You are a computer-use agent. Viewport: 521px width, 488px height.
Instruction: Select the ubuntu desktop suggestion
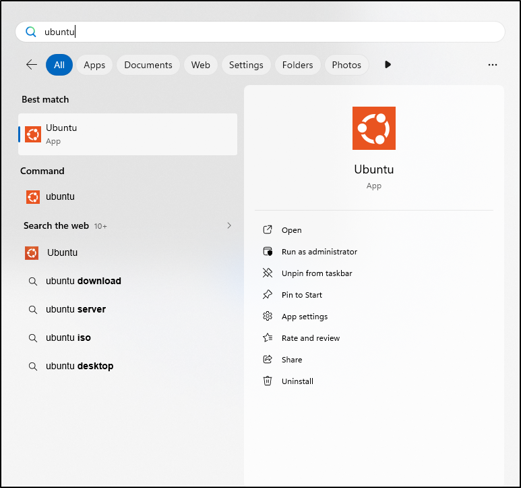tap(127, 367)
